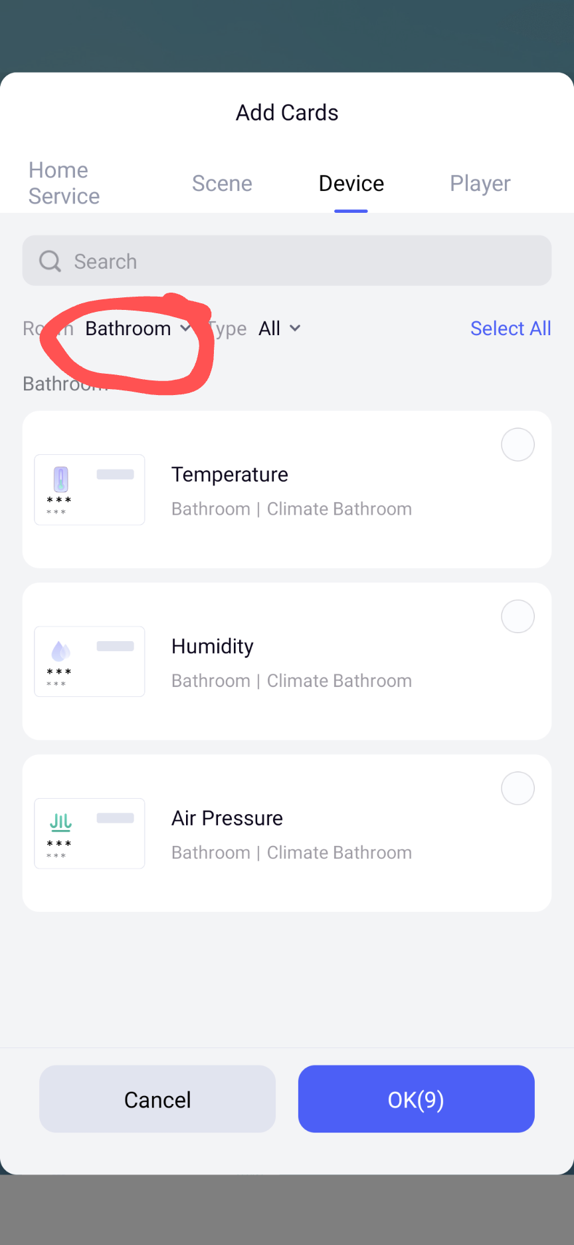The width and height of the screenshot is (574, 1245).
Task: Click the Air Pressure card preview thumbnail
Action: pos(90,833)
